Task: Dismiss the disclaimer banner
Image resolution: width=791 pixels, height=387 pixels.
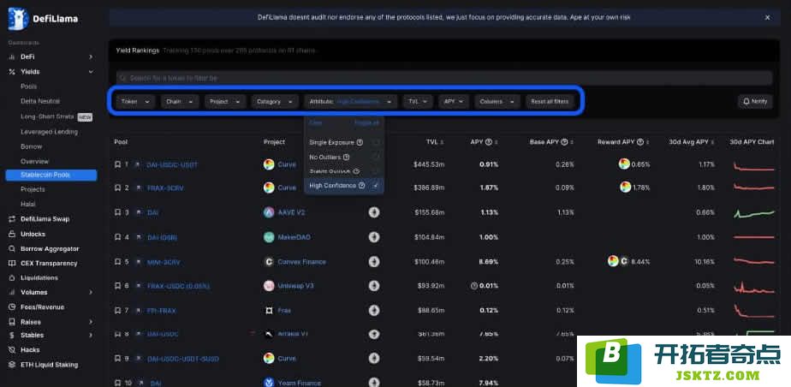Action: click(x=767, y=17)
